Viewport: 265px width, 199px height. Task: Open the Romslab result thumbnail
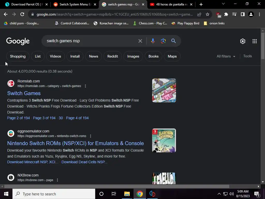pos(164,90)
